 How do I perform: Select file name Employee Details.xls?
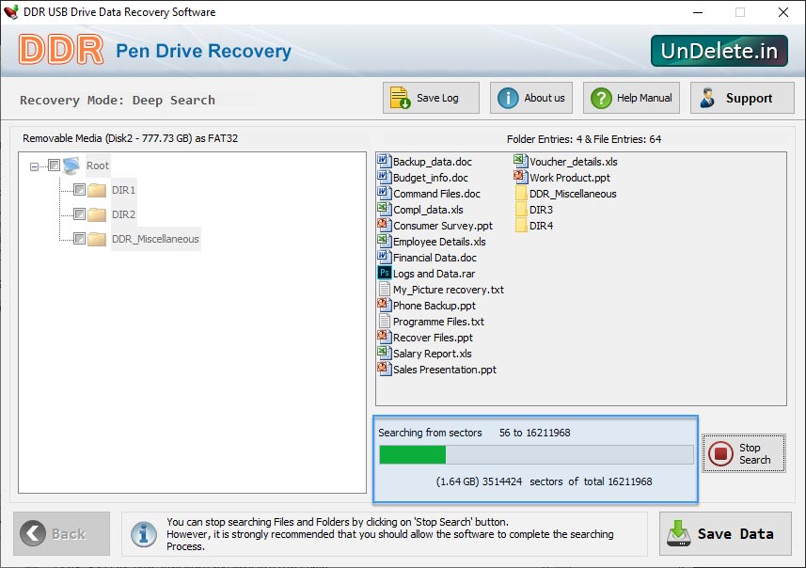tap(439, 242)
